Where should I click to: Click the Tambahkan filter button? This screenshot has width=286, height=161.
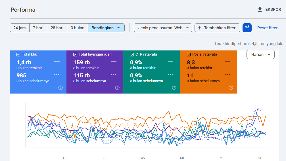(217, 28)
